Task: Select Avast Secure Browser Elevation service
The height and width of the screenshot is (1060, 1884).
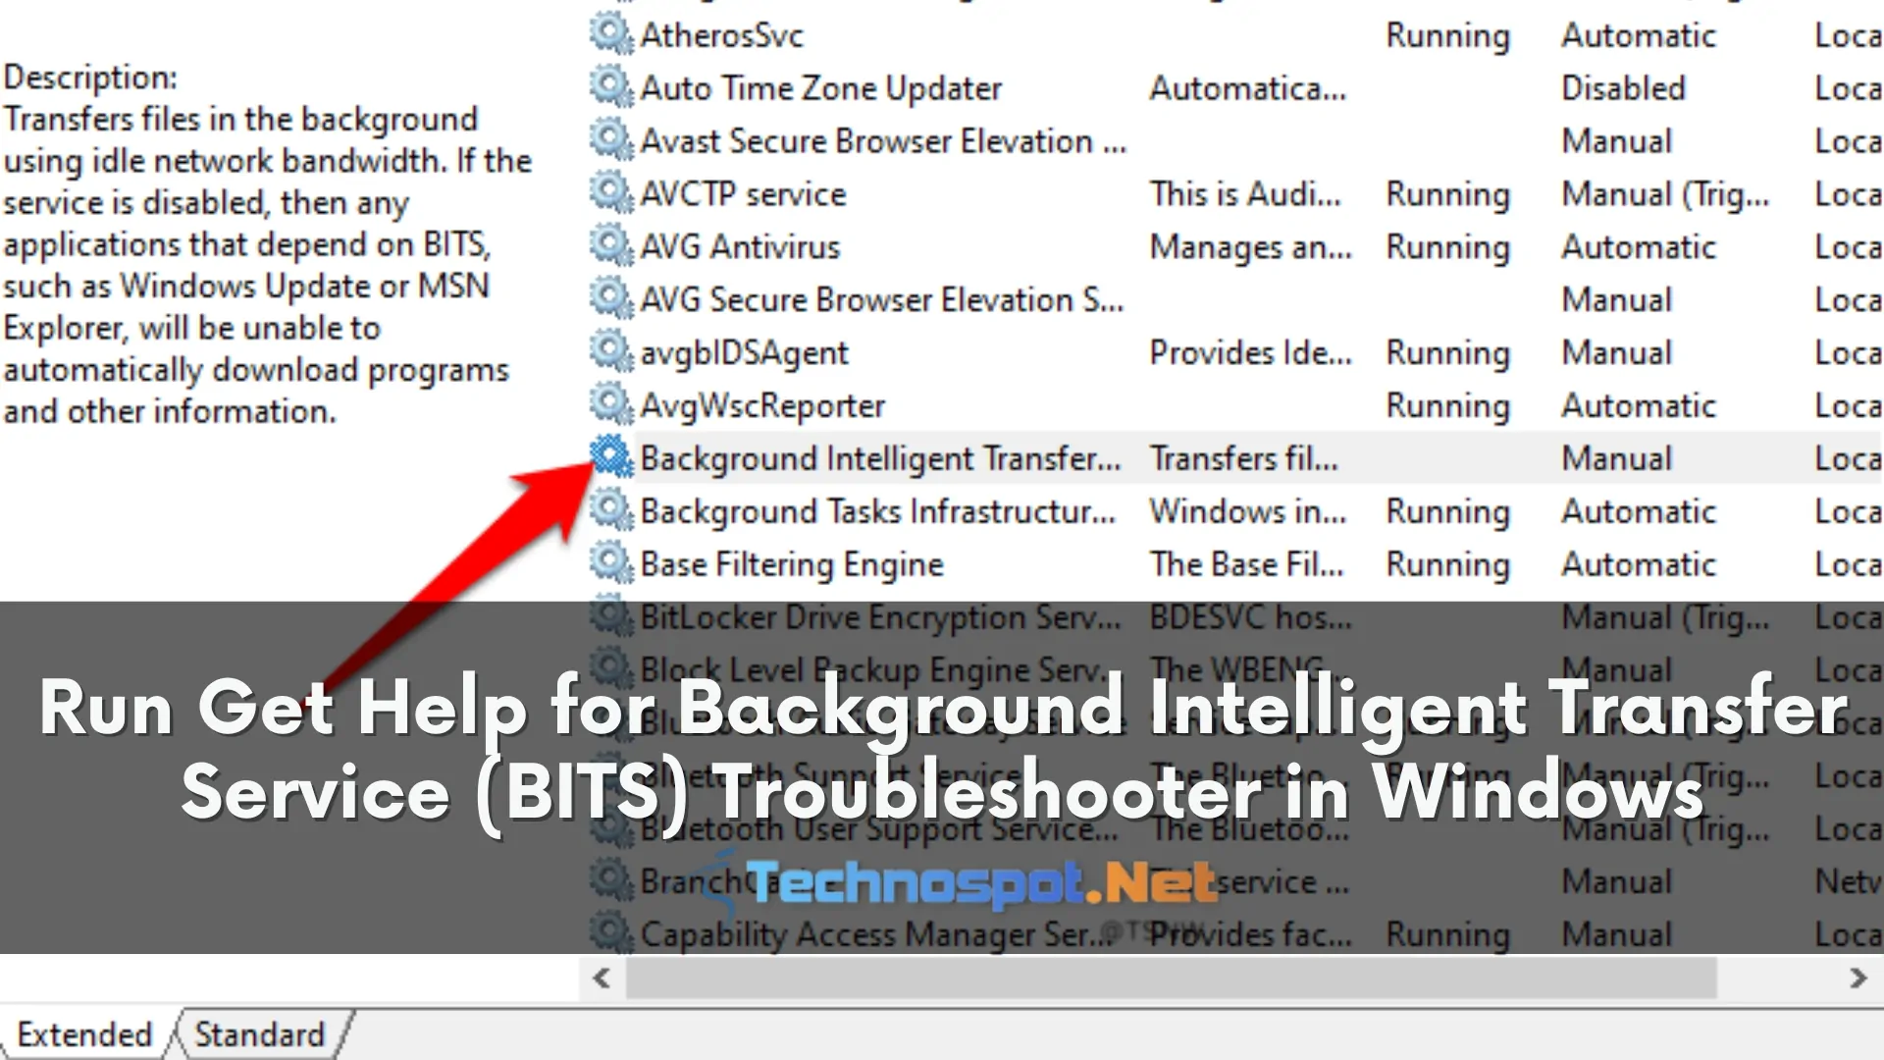Action: coord(883,142)
